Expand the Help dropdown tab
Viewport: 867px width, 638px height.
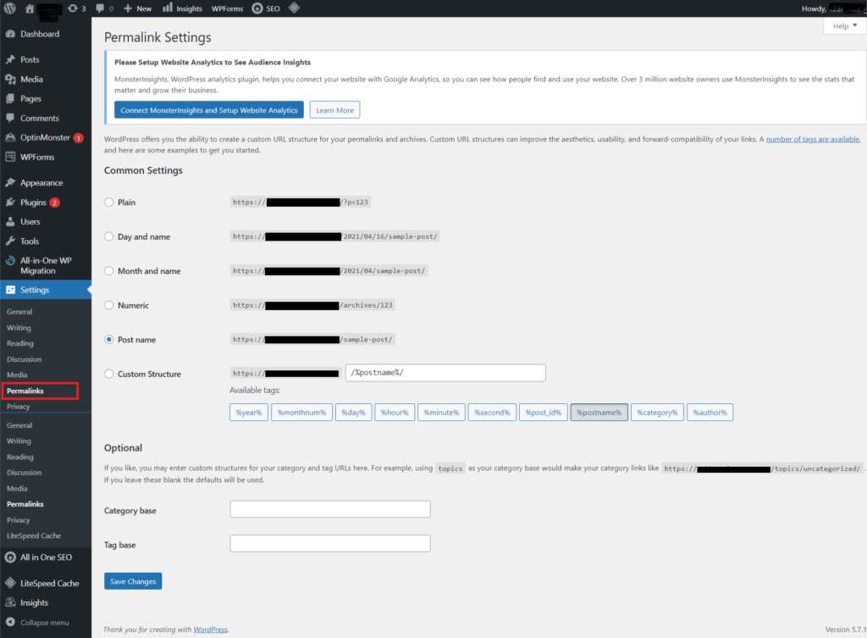point(845,26)
